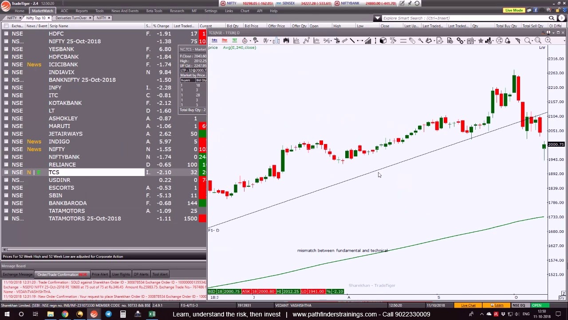Click the zoom in plus magnifier icon

point(548,40)
